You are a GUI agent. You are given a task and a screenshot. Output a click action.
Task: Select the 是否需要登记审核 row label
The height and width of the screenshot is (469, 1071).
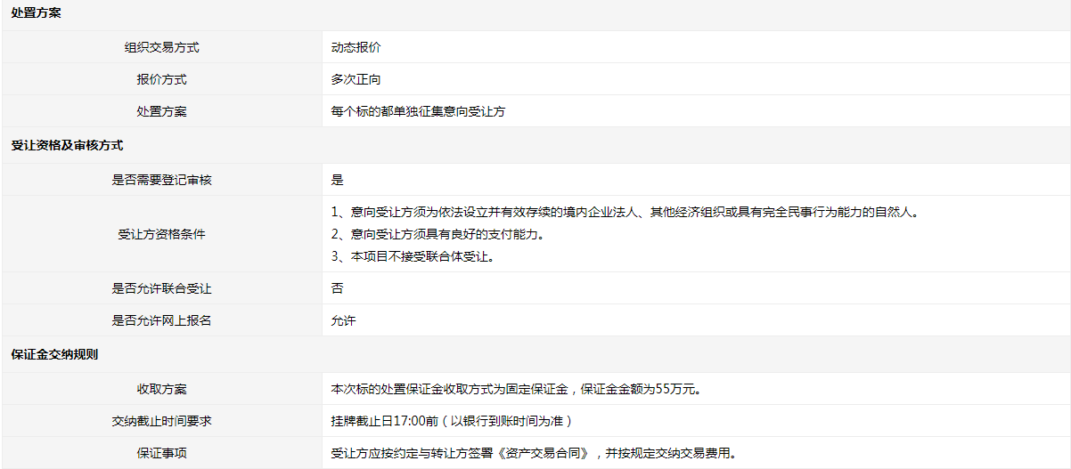pyautogui.click(x=161, y=180)
